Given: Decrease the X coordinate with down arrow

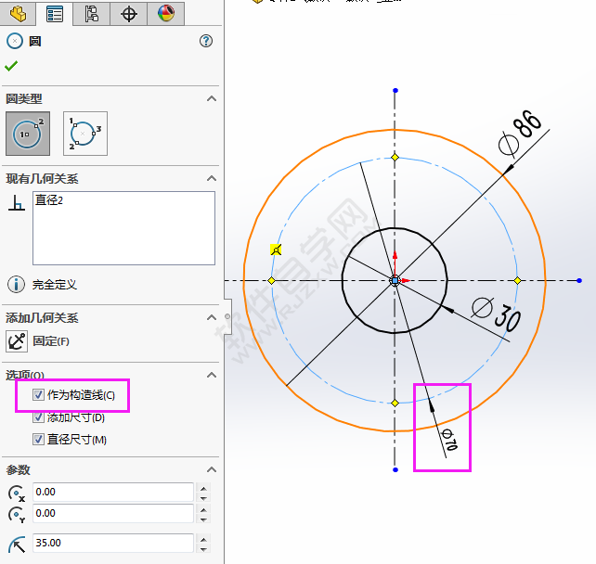Looking at the screenshot, I should click(203, 498).
